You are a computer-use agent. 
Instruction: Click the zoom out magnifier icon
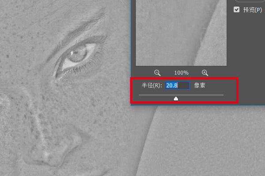(157, 73)
